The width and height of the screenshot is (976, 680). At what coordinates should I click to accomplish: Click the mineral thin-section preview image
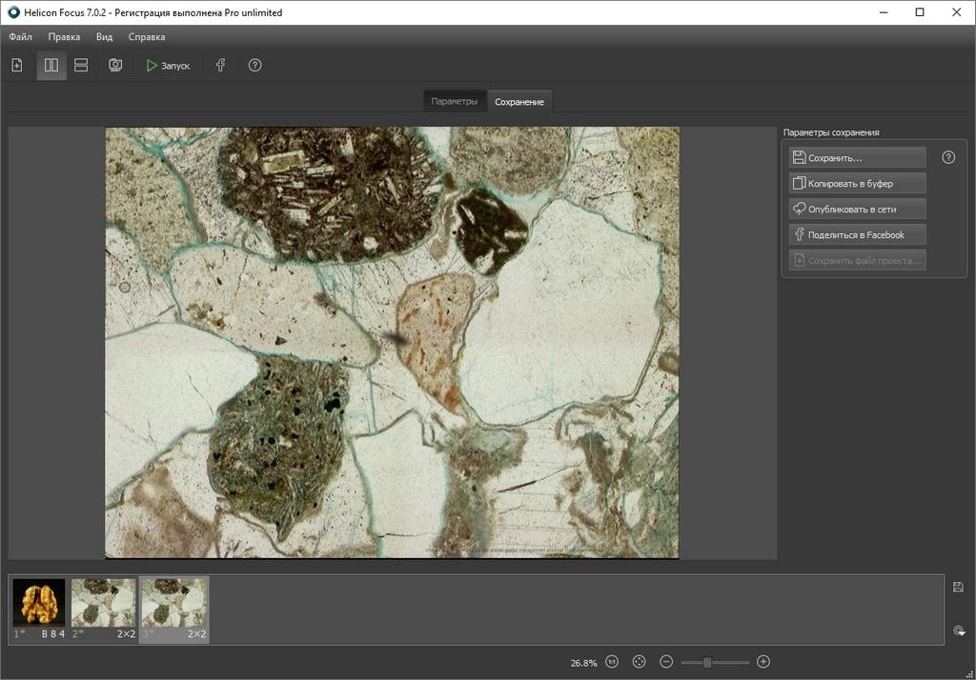[392, 343]
